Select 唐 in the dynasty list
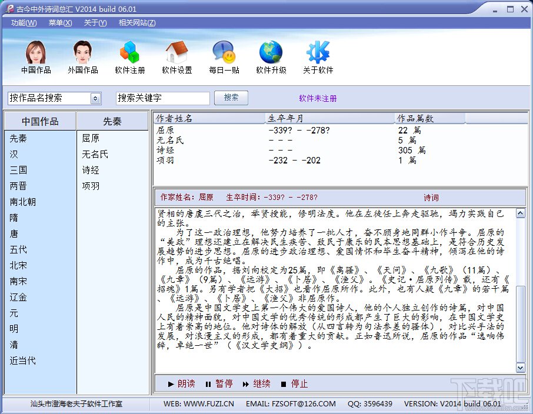This screenshot has height=414, width=533. pos(14,234)
